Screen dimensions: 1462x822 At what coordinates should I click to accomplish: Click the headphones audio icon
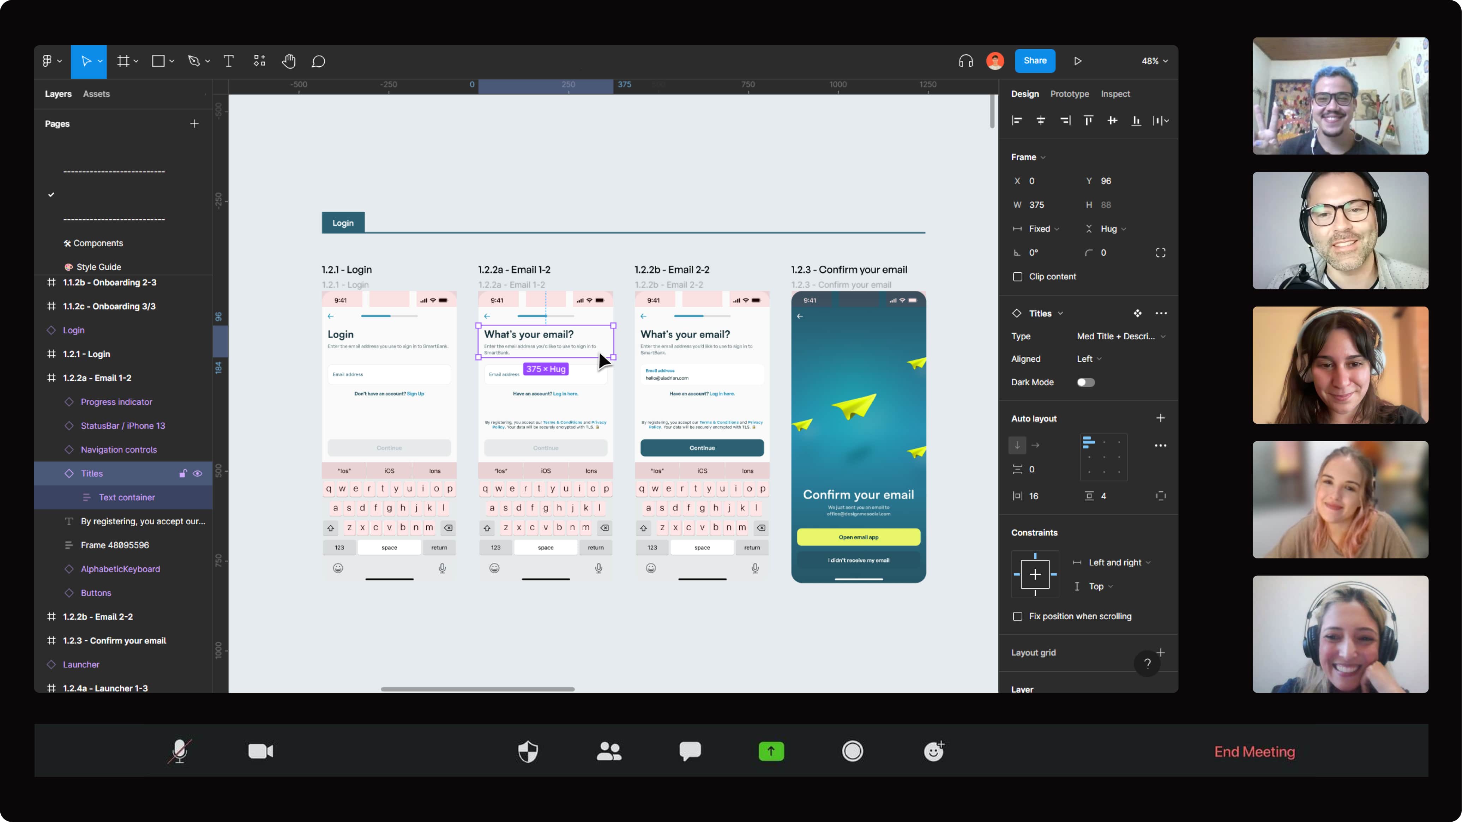click(x=965, y=61)
